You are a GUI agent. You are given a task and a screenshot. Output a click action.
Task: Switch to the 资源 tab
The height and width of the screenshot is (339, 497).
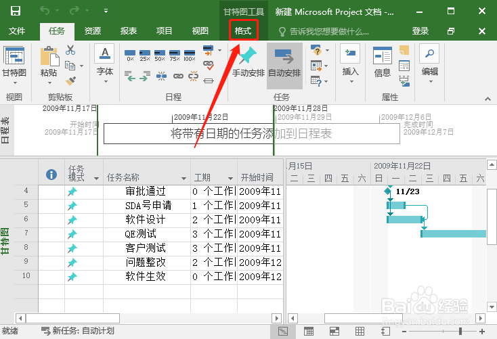[93, 31]
